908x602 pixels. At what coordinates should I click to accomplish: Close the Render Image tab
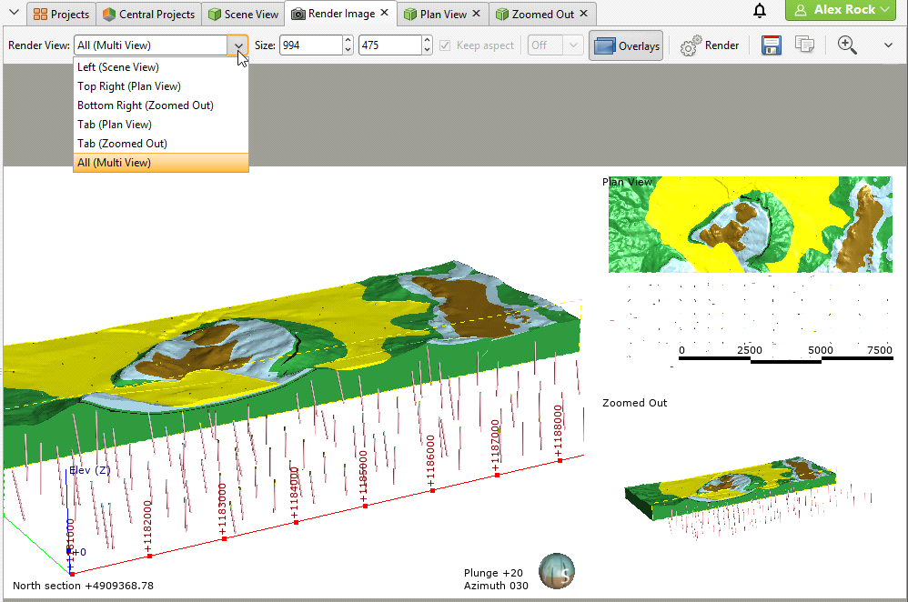tap(384, 14)
